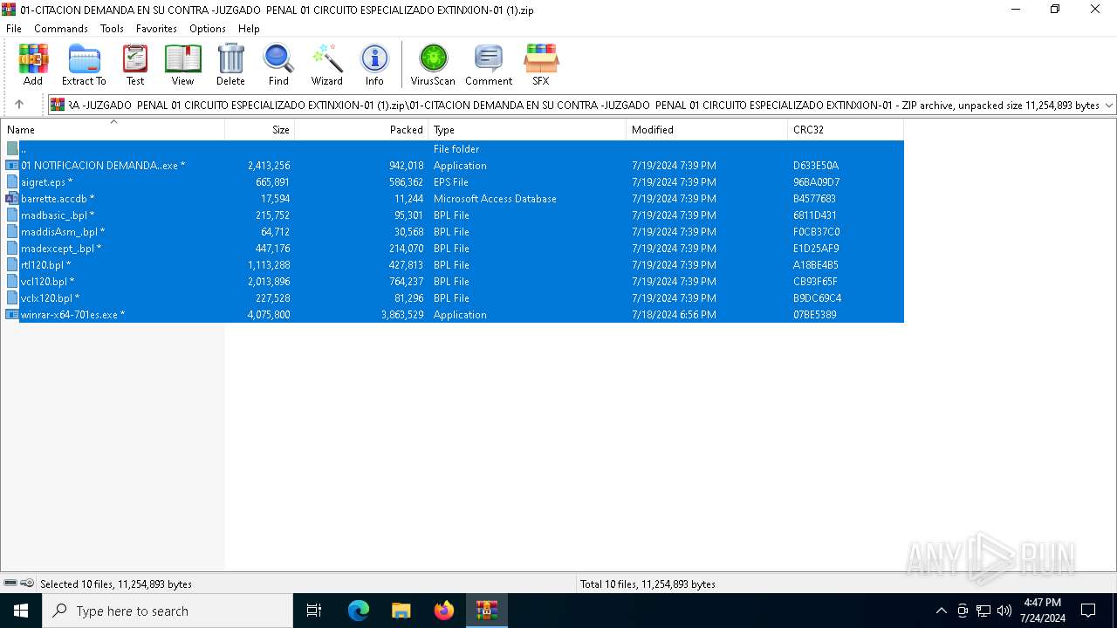Select 01 NOTIFICACION DEMANDA..exe file
This screenshot has height=628, width=1117.
(x=453, y=166)
